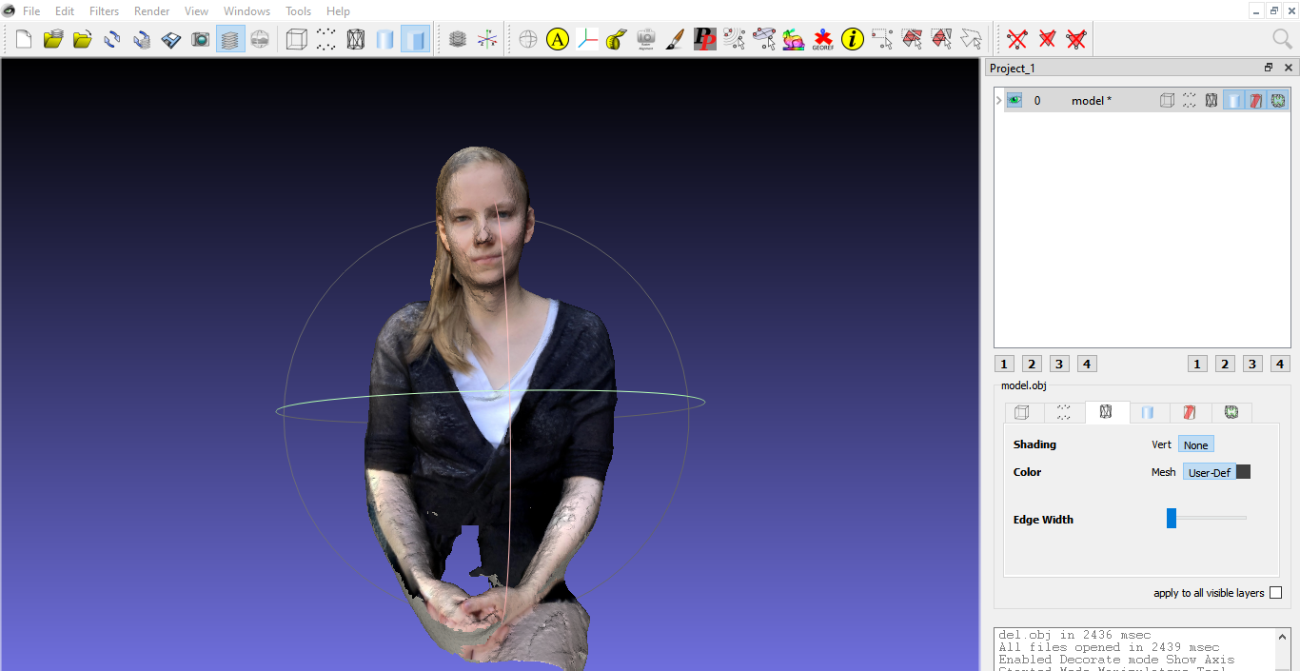
Task: Switch to selection tab (red) in model.obj panel
Action: point(1190,412)
